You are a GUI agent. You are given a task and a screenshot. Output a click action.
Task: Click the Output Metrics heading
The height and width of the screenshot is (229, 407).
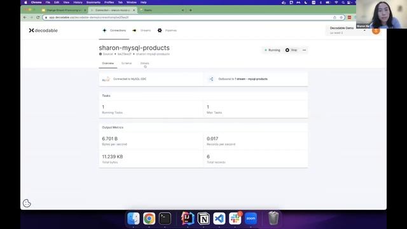pos(113,127)
